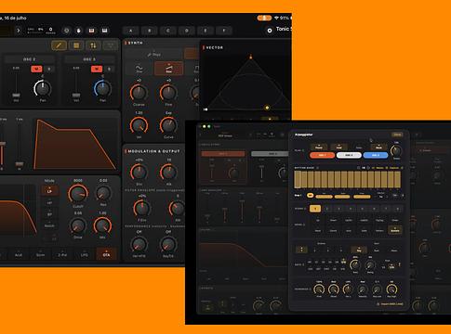Click the Fine tuning knob
The width and height of the screenshot is (451, 334).
point(168,92)
